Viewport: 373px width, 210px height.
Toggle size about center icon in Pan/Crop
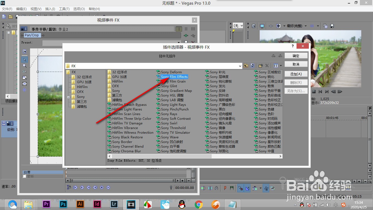25,84
